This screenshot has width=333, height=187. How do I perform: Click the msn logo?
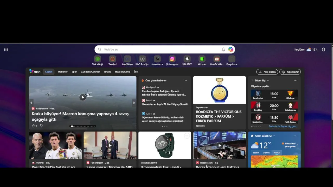[x=35, y=71]
